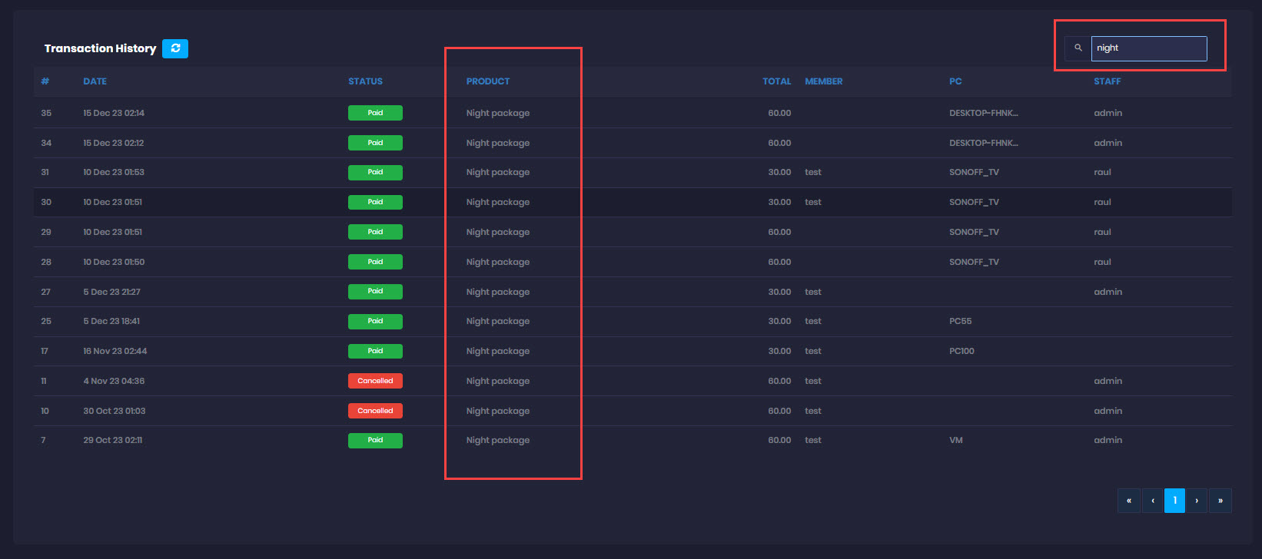Click the search field containing "night"
Screen dimensions: 1262x559
[x=1148, y=48]
